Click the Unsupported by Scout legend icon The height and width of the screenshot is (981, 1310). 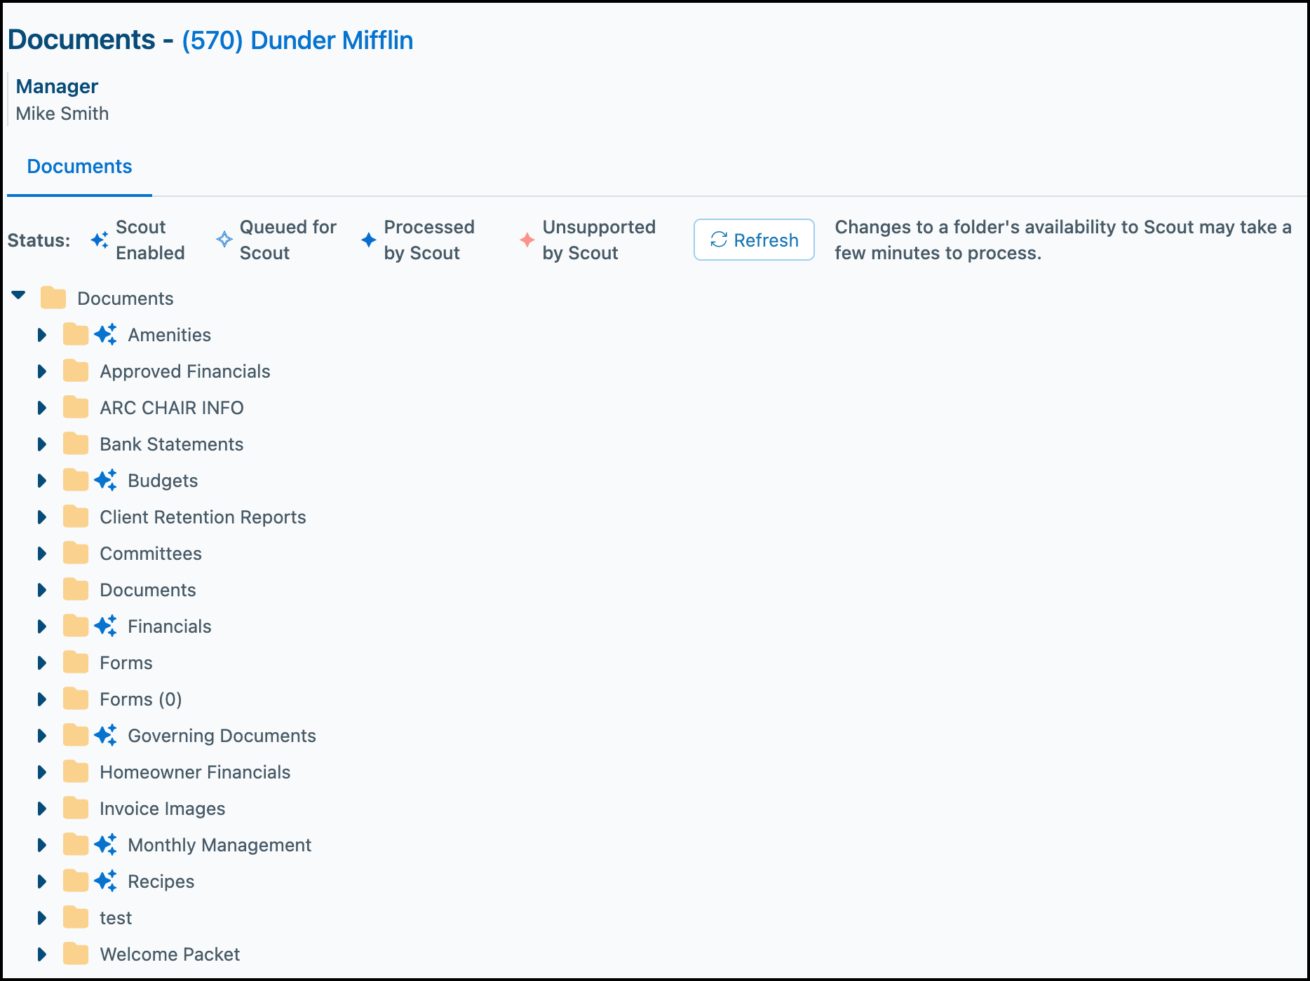pos(527,240)
